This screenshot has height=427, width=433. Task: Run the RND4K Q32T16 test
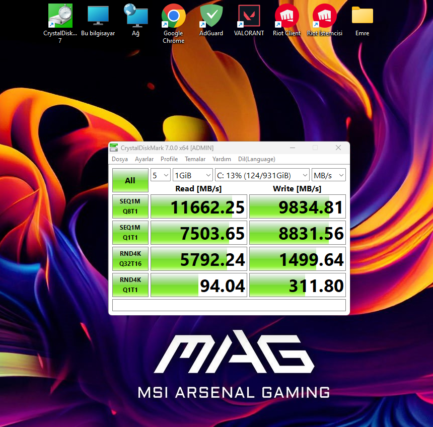(130, 259)
